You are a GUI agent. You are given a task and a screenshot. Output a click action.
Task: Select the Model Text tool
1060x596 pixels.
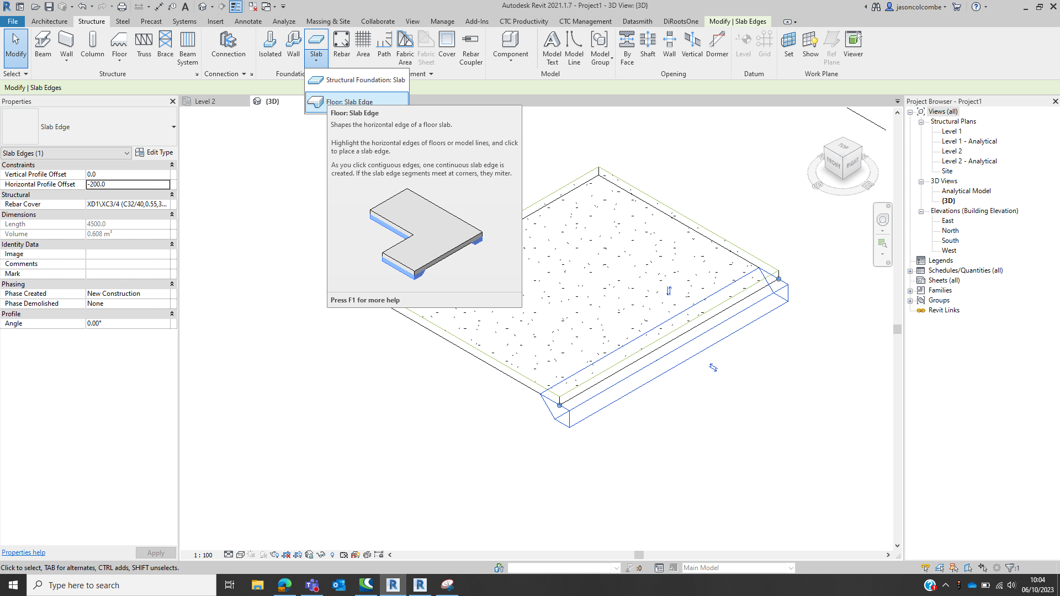pos(552,44)
